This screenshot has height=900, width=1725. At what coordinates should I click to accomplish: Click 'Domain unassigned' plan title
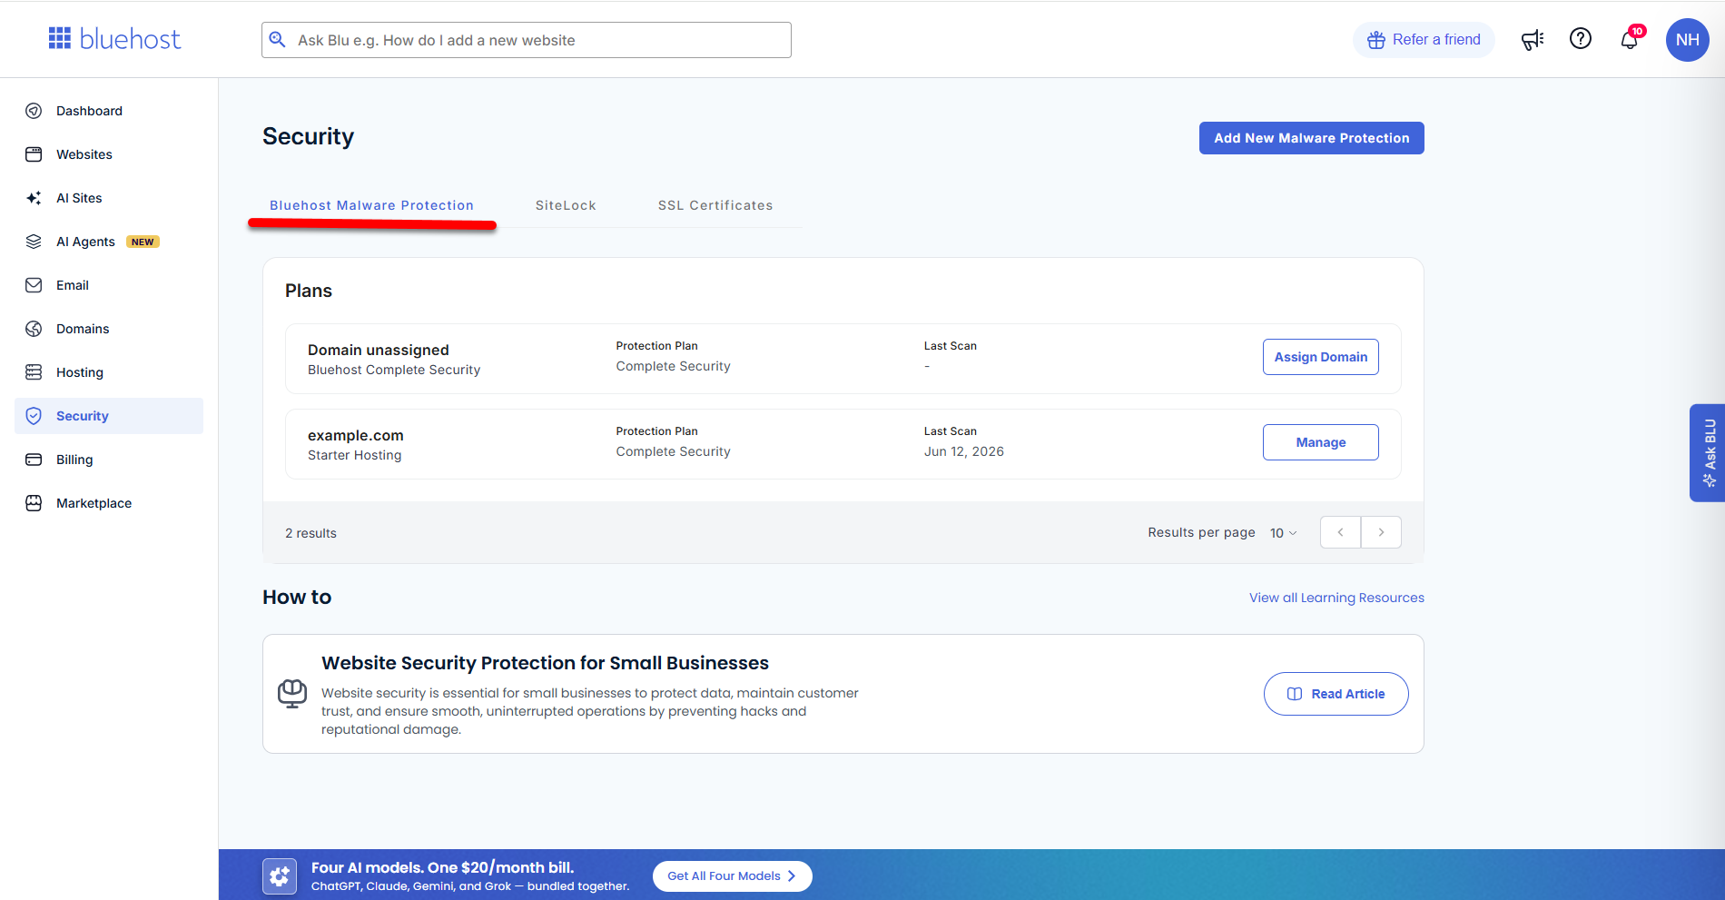(379, 350)
